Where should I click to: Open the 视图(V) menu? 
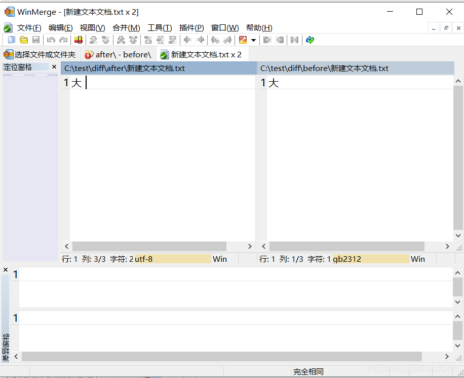click(92, 28)
